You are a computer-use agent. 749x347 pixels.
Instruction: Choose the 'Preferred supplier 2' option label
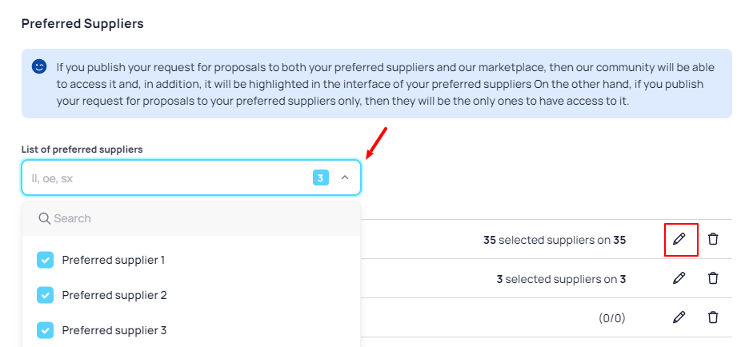pos(114,295)
